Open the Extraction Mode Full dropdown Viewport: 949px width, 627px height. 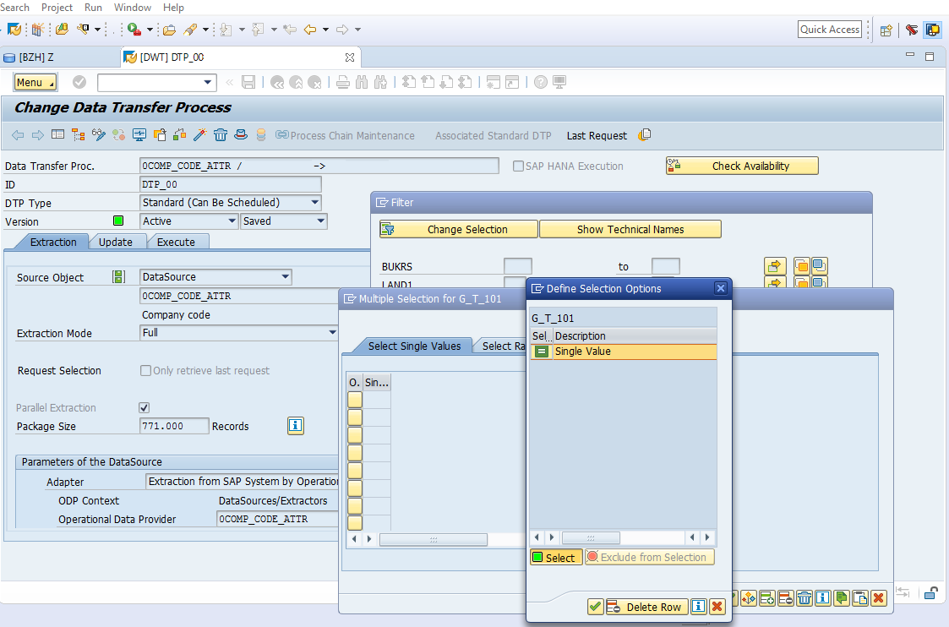pos(332,332)
